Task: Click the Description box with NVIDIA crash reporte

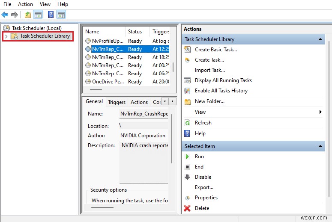Action: [x=144, y=162]
